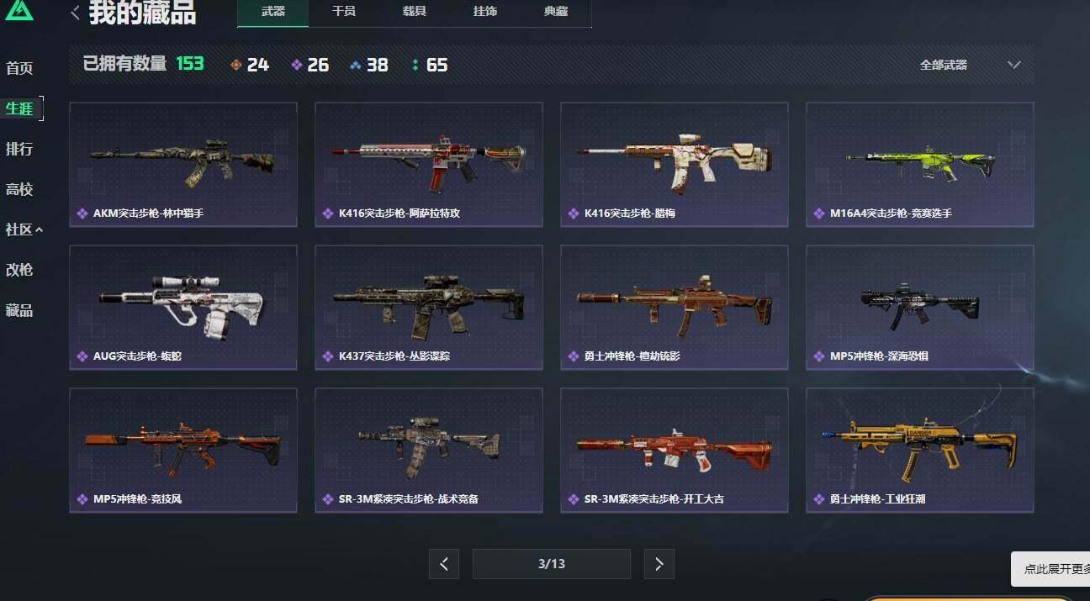Go back using arrow beside 我的藏品
1090x601 pixels.
pyautogui.click(x=76, y=13)
